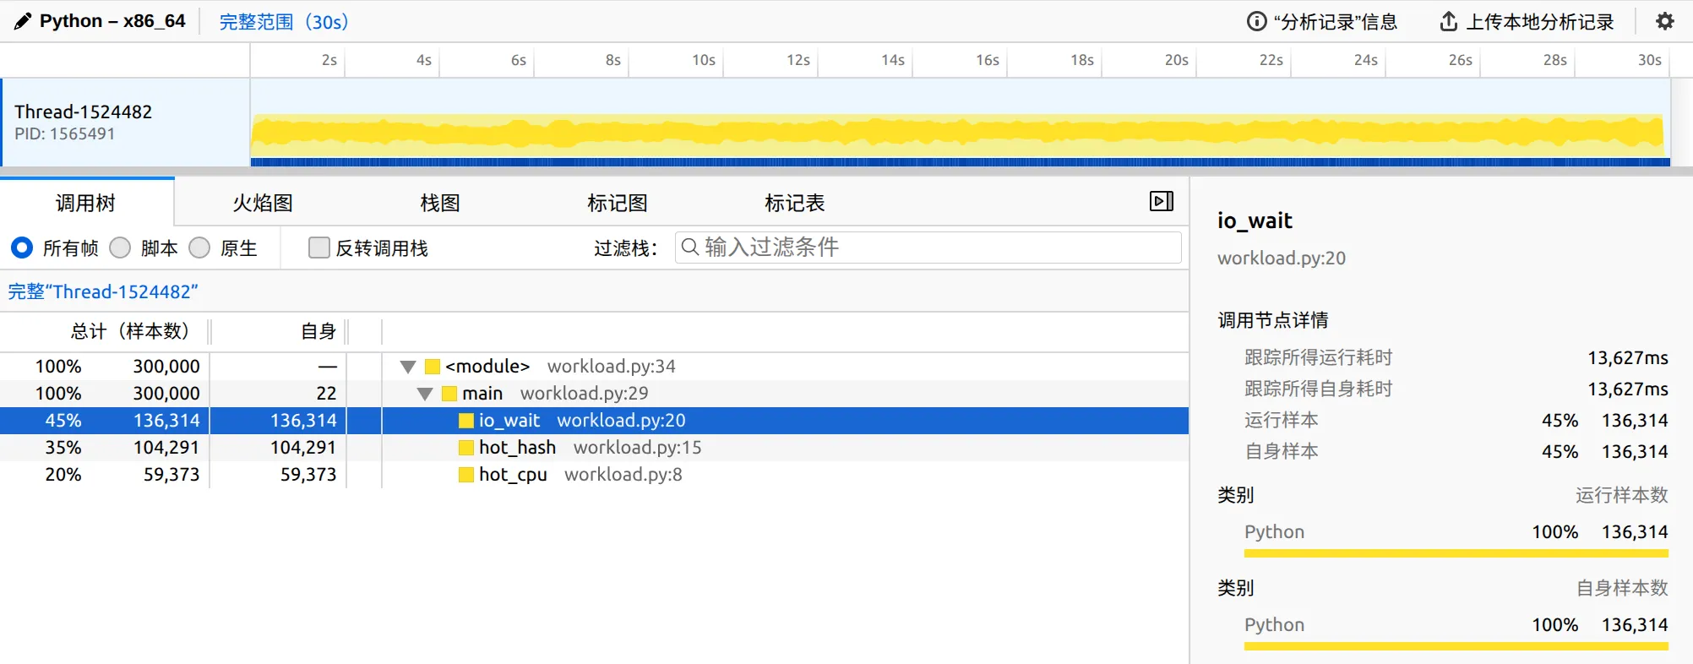The height and width of the screenshot is (664, 1693).
Task: Click the 10s mark on time ruler
Action: coord(704,60)
